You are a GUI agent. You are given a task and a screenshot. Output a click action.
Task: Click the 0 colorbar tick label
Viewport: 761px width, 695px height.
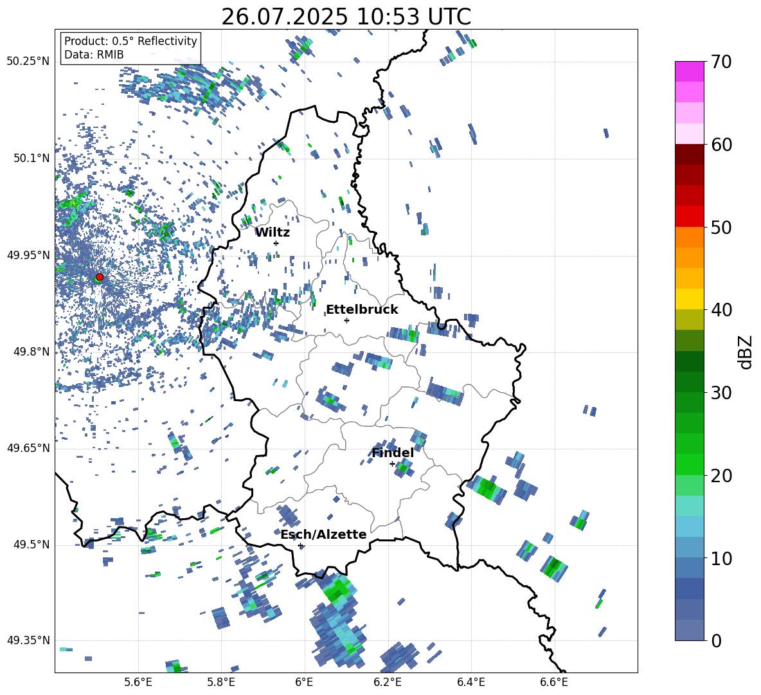(716, 640)
